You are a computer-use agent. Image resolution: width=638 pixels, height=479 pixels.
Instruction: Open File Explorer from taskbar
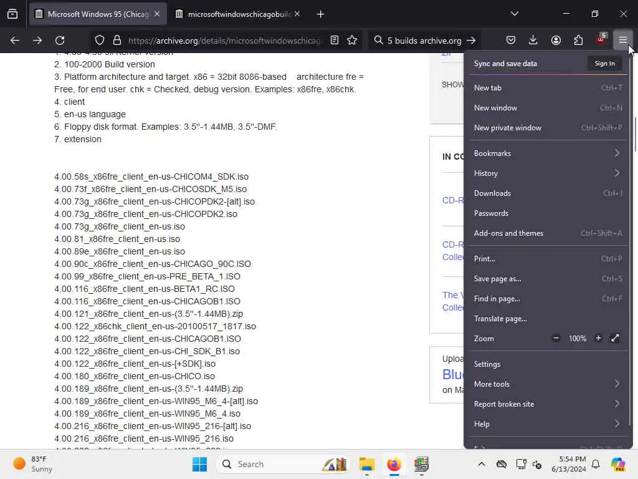(366, 464)
